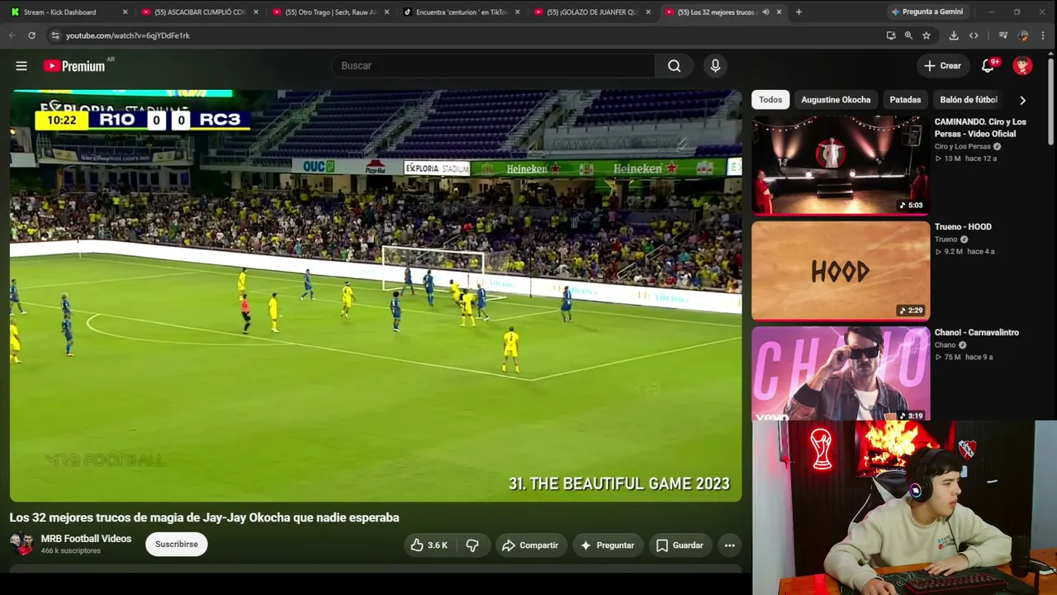Screen dimensions: 1057x595
Task: Open the Chano video thumbnail
Action: pos(841,374)
